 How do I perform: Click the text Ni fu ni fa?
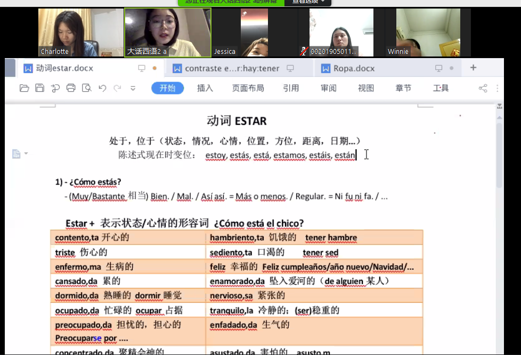(x=354, y=197)
